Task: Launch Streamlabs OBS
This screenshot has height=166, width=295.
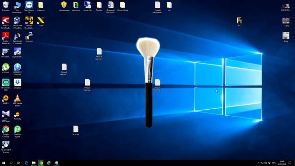Action: [6, 85]
